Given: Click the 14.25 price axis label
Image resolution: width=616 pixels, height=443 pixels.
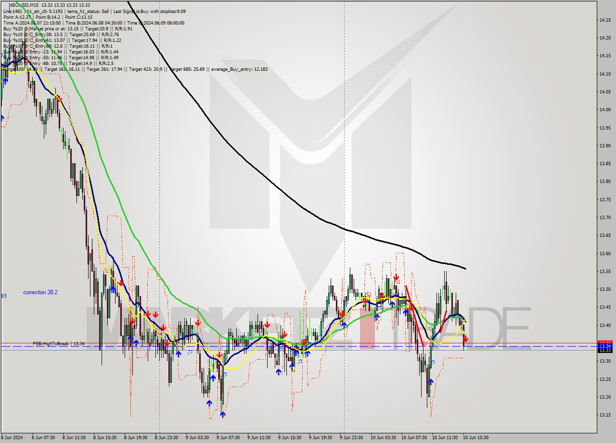Looking at the screenshot, I should [605, 20].
